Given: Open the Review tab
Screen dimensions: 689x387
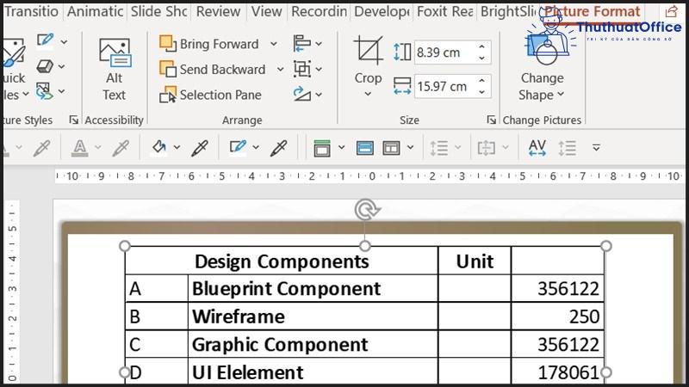Looking at the screenshot, I should (218, 11).
